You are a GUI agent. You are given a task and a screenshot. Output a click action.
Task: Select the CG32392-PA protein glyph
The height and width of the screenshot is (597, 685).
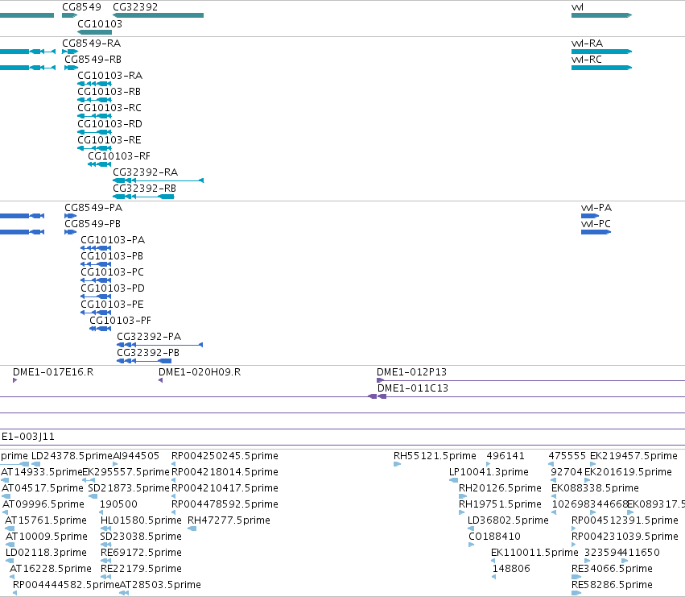tap(159, 345)
